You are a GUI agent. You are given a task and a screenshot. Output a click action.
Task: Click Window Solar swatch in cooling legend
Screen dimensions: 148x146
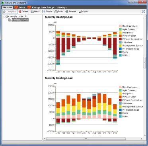[x=120, y=97]
